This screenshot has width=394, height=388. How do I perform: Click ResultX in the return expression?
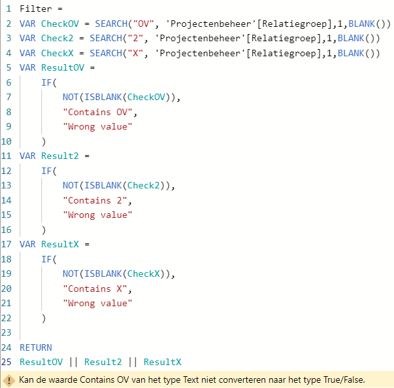click(162, 362)
